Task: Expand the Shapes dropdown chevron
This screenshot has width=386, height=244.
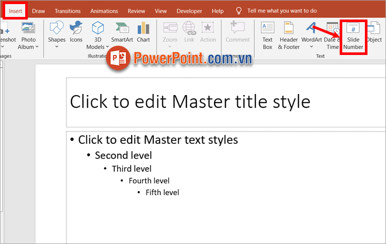Action: pos(57,46)
